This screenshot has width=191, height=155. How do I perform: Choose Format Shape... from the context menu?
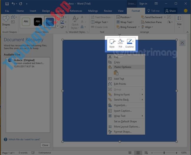[x=126, y=132]
